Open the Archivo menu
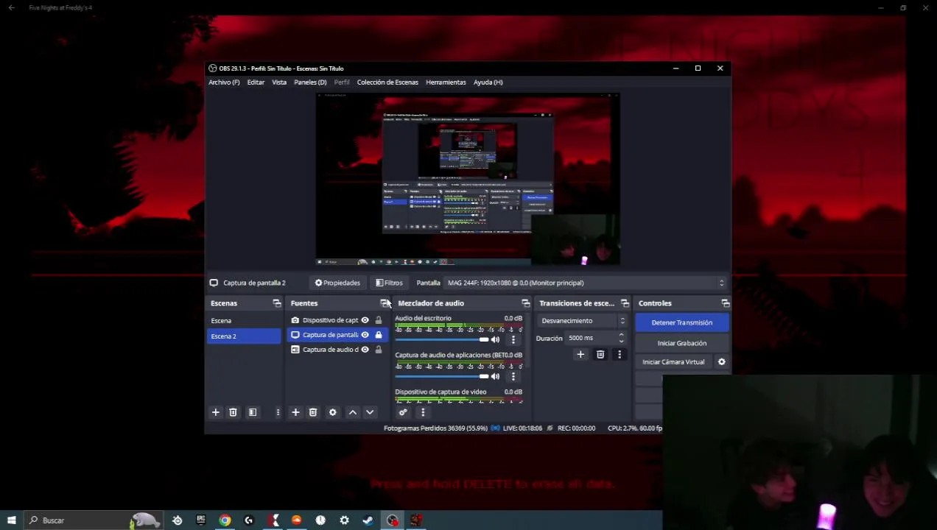Screen dimensions: 937x530 [x=224, y=82]
